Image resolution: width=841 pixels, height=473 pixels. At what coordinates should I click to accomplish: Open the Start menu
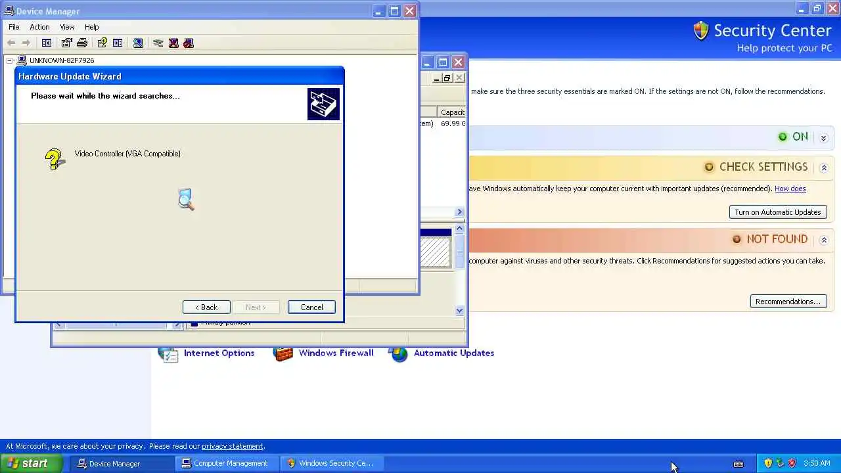tap(32, 463)
